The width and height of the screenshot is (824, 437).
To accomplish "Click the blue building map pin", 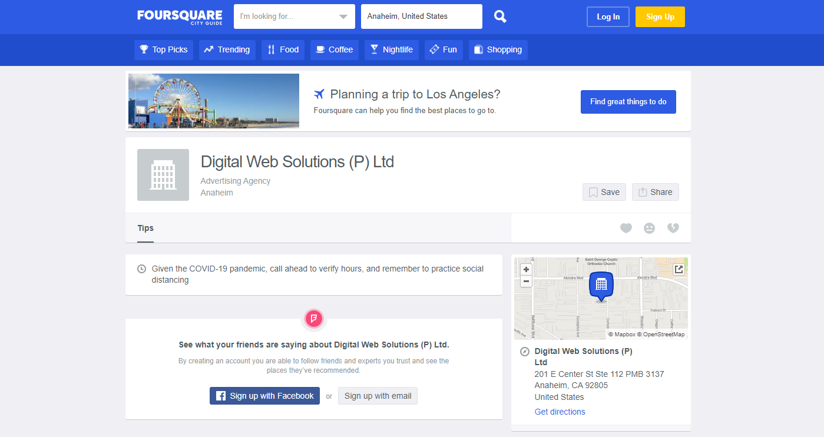I will [x=601, y=286].
